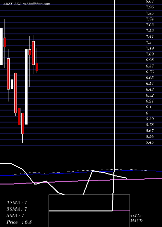Select the 6.98 price axis label
The width and height of the screenshot is (162, 227).
[x=150, y=60]
